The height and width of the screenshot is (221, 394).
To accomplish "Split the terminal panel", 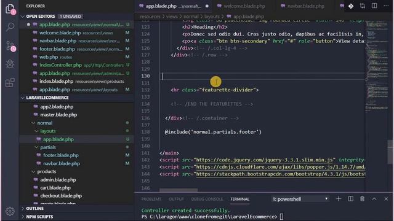I will coord(350,199).
